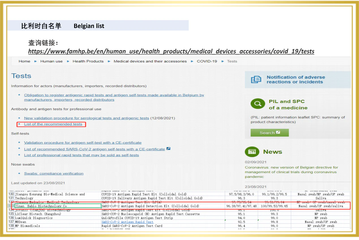This screenshot has height=240, width=359.
Task: Open New validation procedure for serological tests link
Action: point(86,118)
